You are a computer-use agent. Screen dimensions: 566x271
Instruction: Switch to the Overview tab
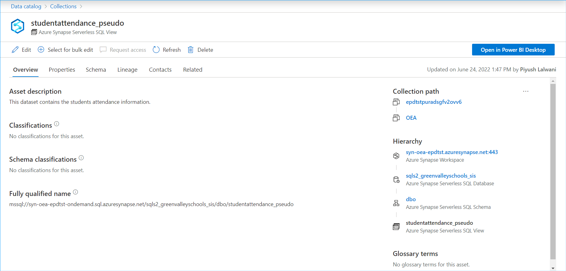point(26,70)
